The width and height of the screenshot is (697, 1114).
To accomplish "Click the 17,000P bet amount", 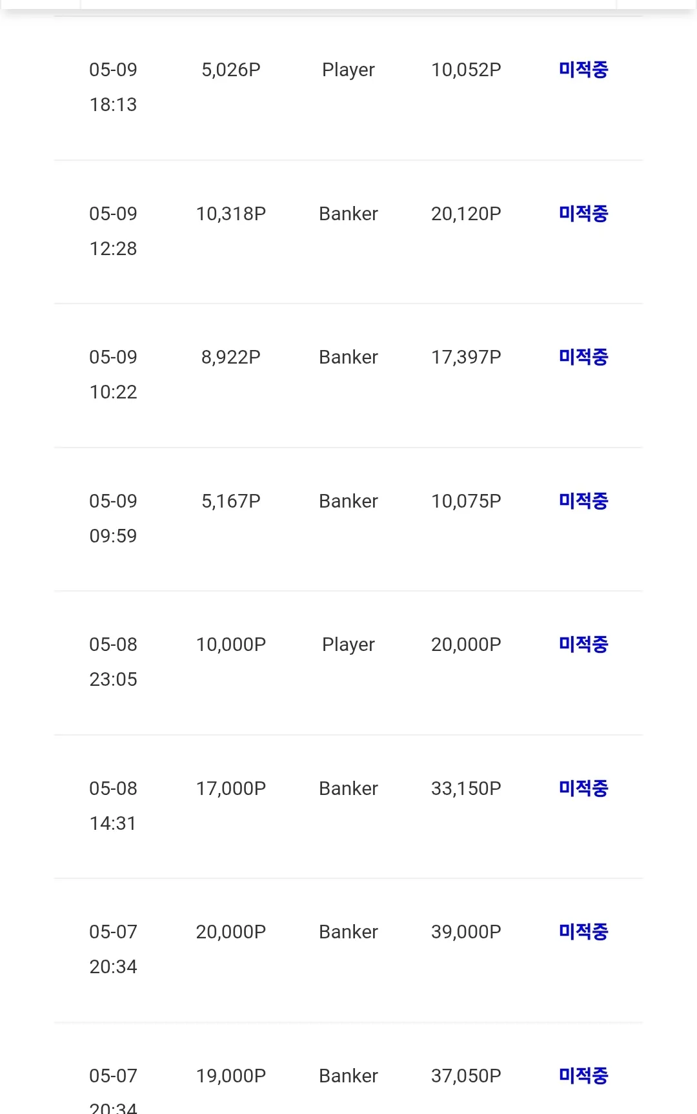I will (231, 789).
